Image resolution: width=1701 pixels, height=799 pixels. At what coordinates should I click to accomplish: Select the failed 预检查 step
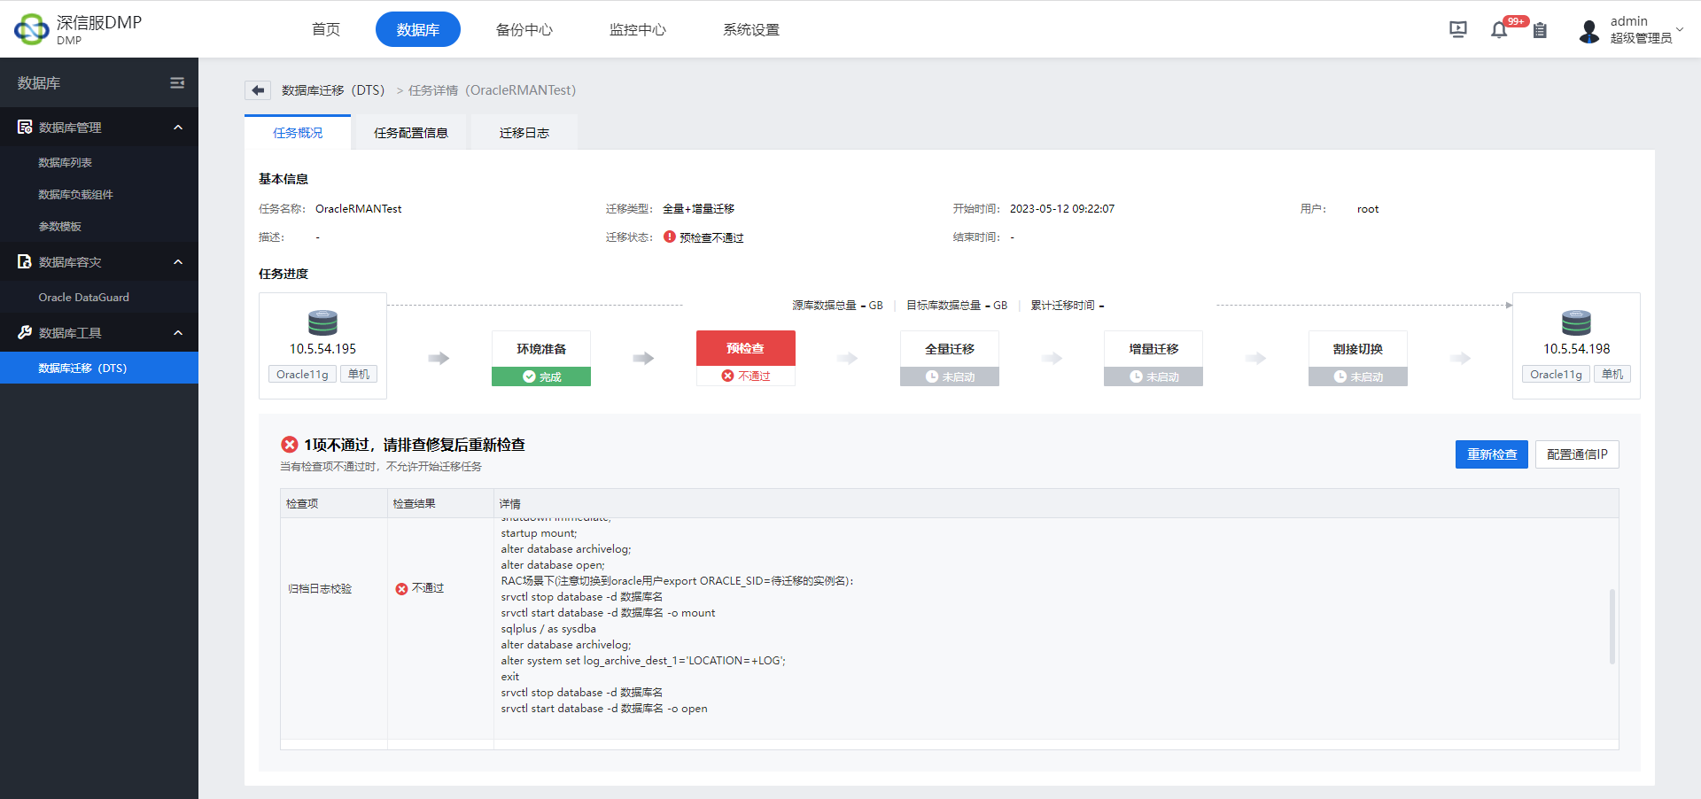click(745, 349)
